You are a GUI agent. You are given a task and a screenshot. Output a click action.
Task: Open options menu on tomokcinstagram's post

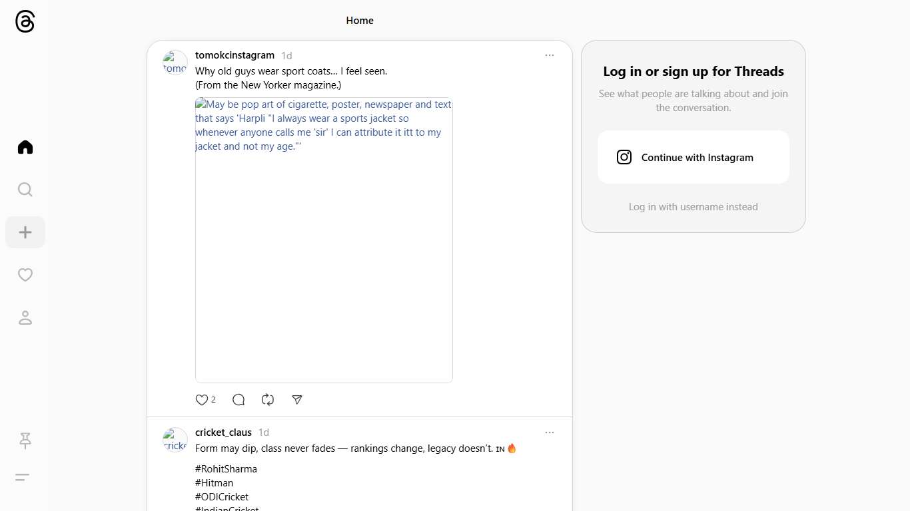click(549, 55)
